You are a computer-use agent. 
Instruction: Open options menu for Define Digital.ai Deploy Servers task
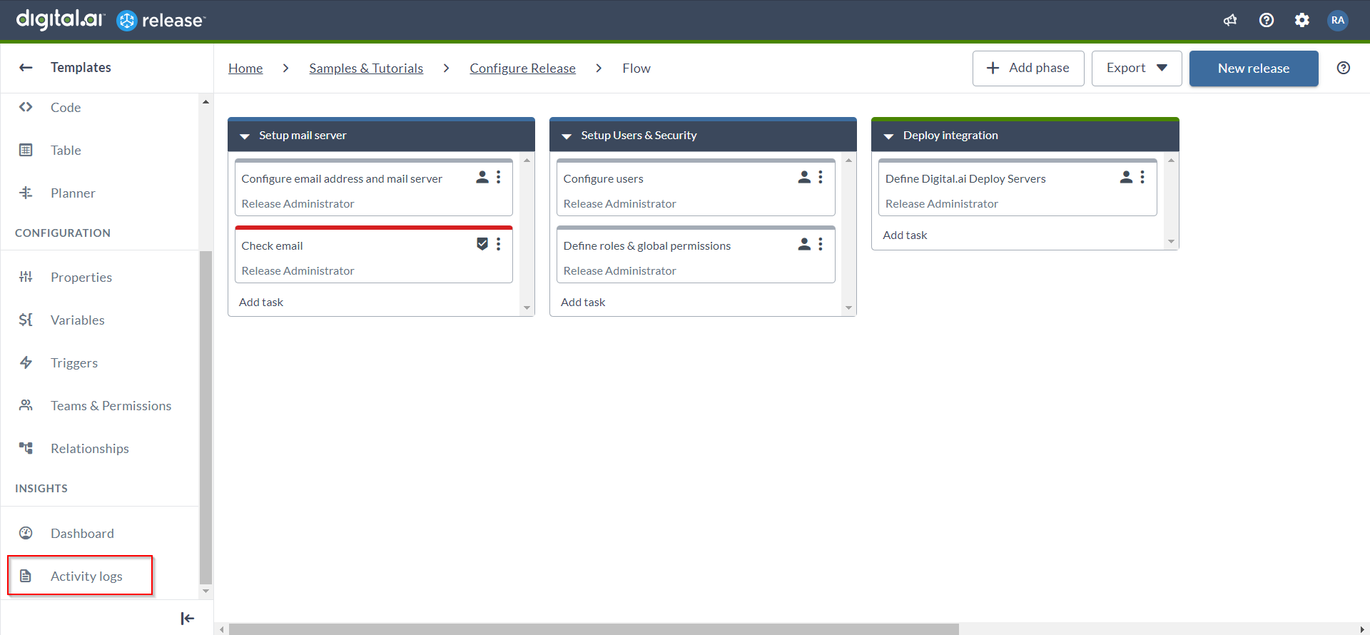coord(1142,177)
